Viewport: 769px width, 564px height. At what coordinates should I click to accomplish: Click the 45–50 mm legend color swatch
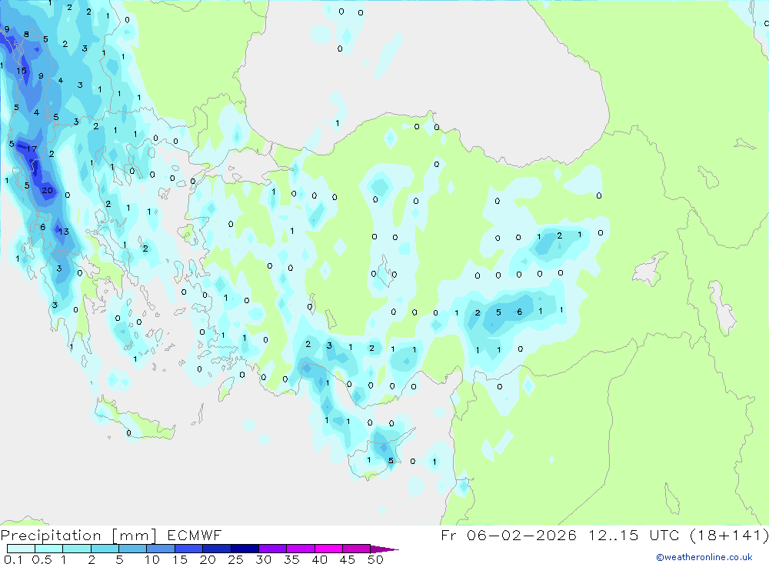click(356, 549)
